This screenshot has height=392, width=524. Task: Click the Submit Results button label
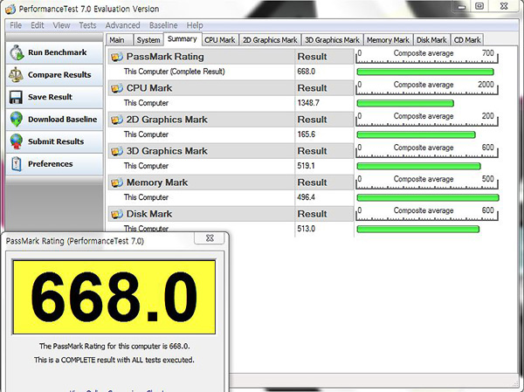56,141
